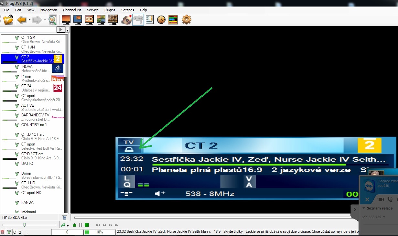Open the Service menu
398x236 pixels.
click(93, 10)
